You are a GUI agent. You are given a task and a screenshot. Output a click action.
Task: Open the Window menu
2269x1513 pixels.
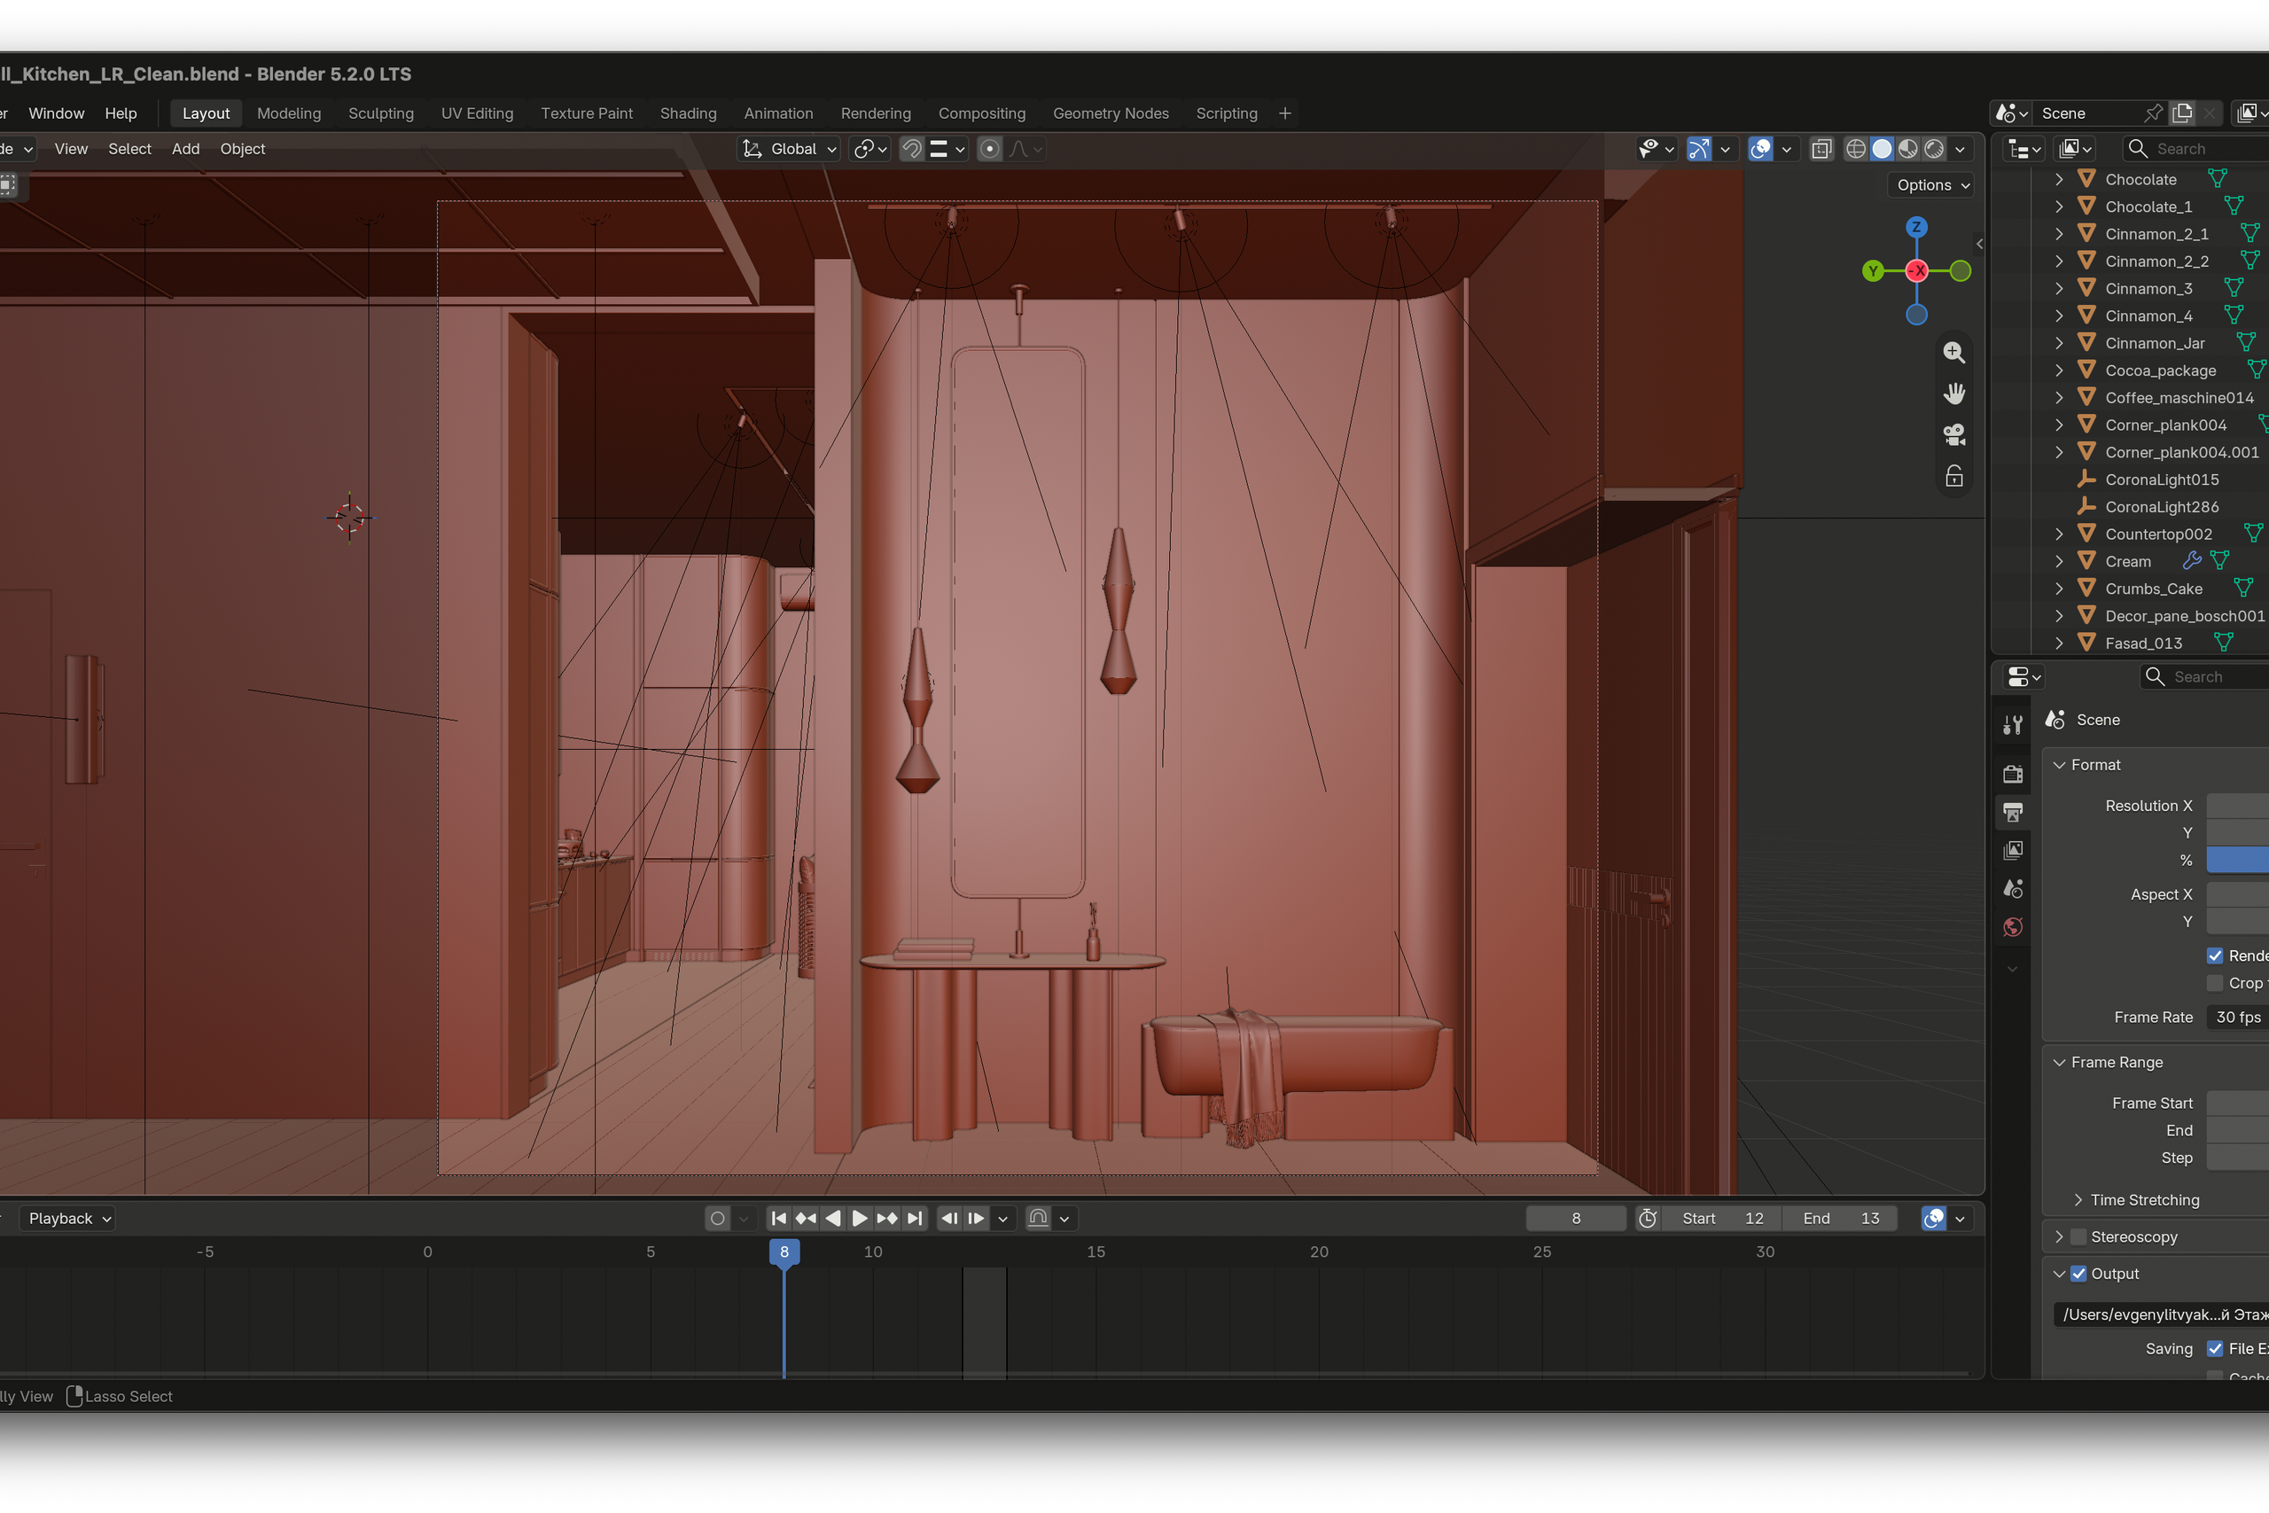click(56, 113)
